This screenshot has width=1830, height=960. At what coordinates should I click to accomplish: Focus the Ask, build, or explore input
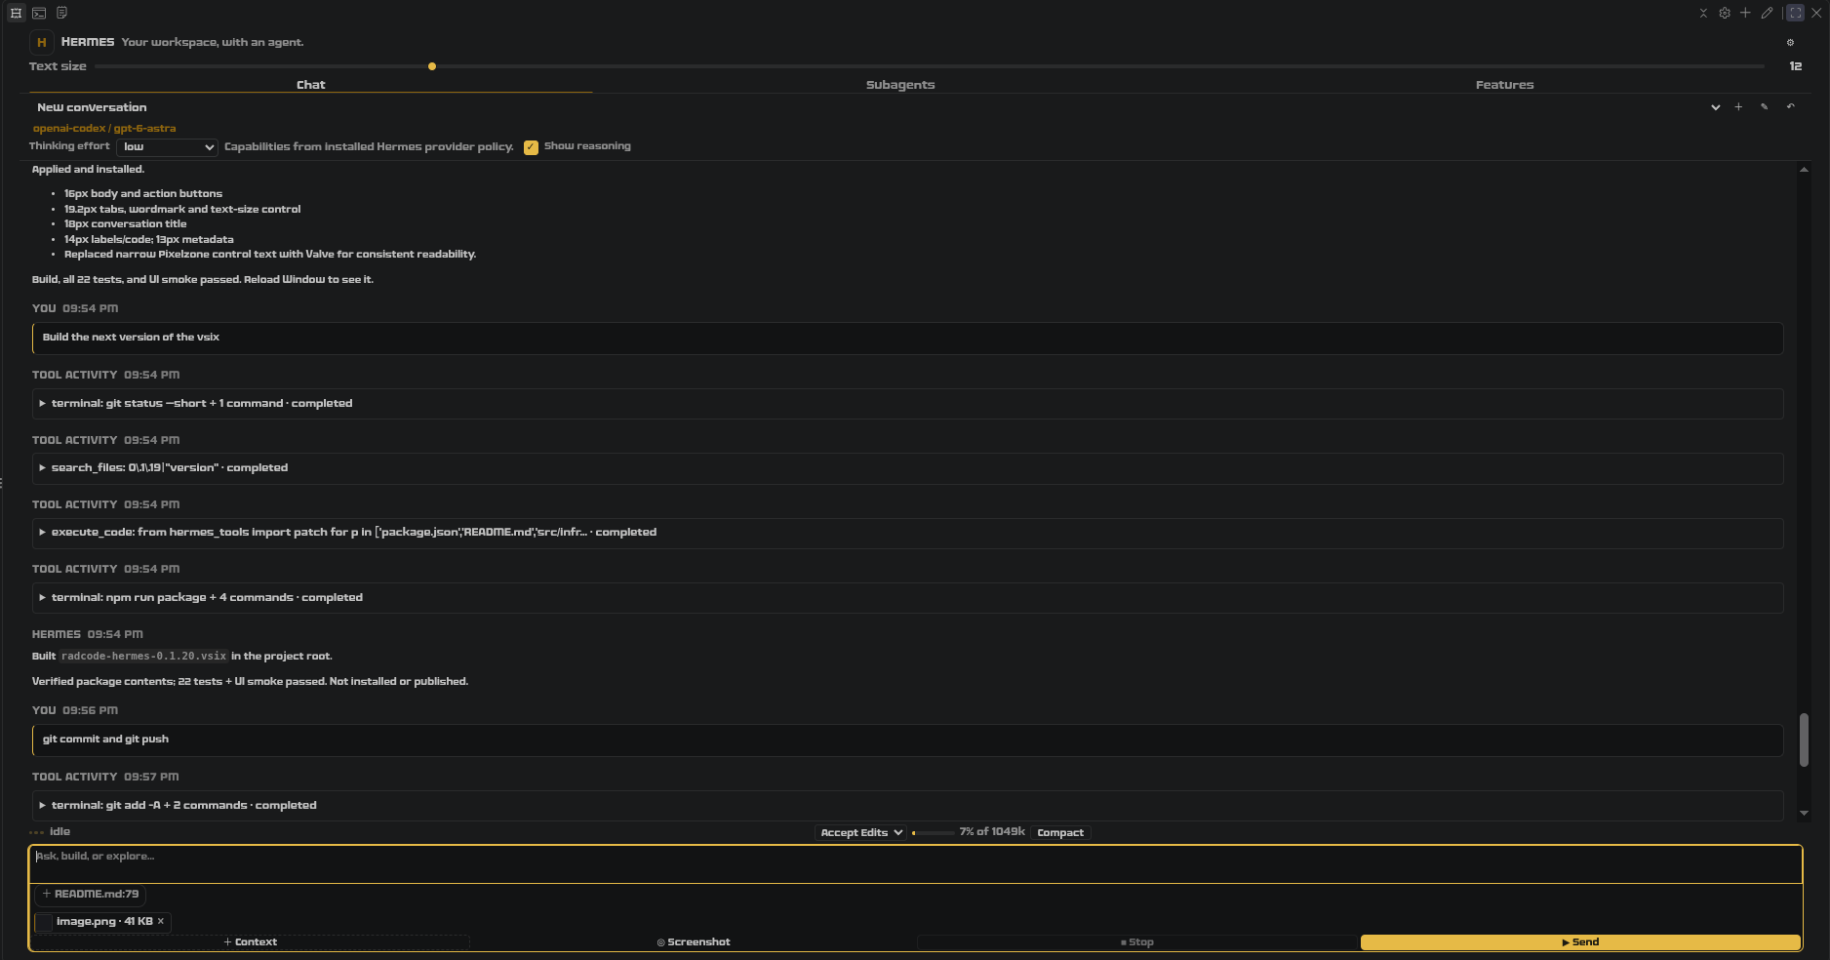point(915,864)
